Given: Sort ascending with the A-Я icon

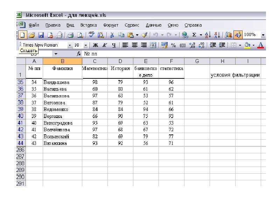Looking at the screenshot, I should (x=208, y=35).
